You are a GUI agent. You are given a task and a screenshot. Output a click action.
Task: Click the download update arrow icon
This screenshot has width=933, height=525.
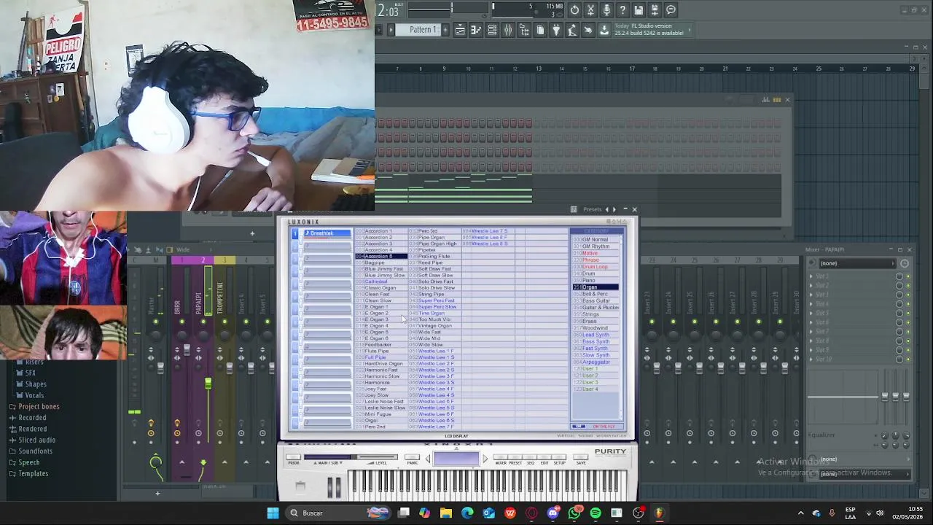pyautogui.click(x=604, y=30)
